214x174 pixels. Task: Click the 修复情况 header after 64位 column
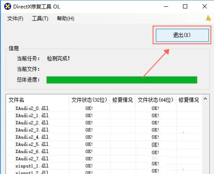coord(189,100)
